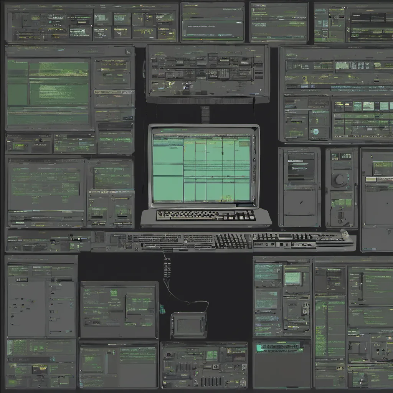Viewport: 393px width, 393px height.
Task: Click the round jack at top-left of the bottom mixer unit
Action: [x=168, y=354]
